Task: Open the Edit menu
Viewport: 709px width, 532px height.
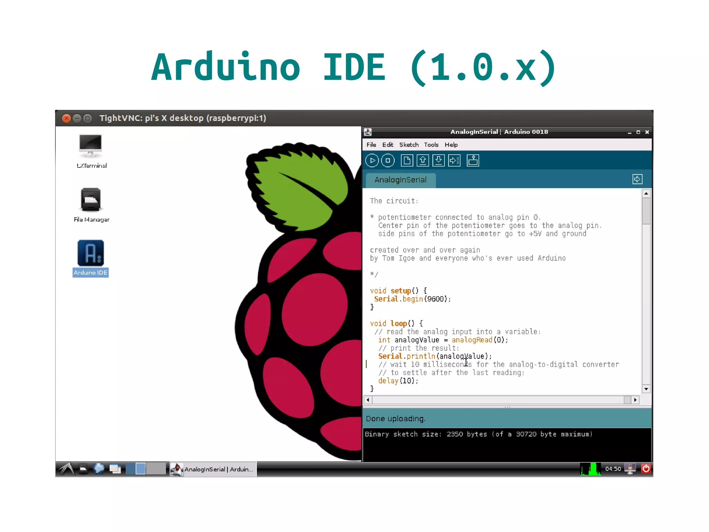Action: (x=388, y=145)
